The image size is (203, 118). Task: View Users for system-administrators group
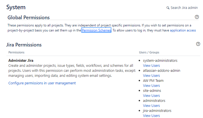[151, 66]
